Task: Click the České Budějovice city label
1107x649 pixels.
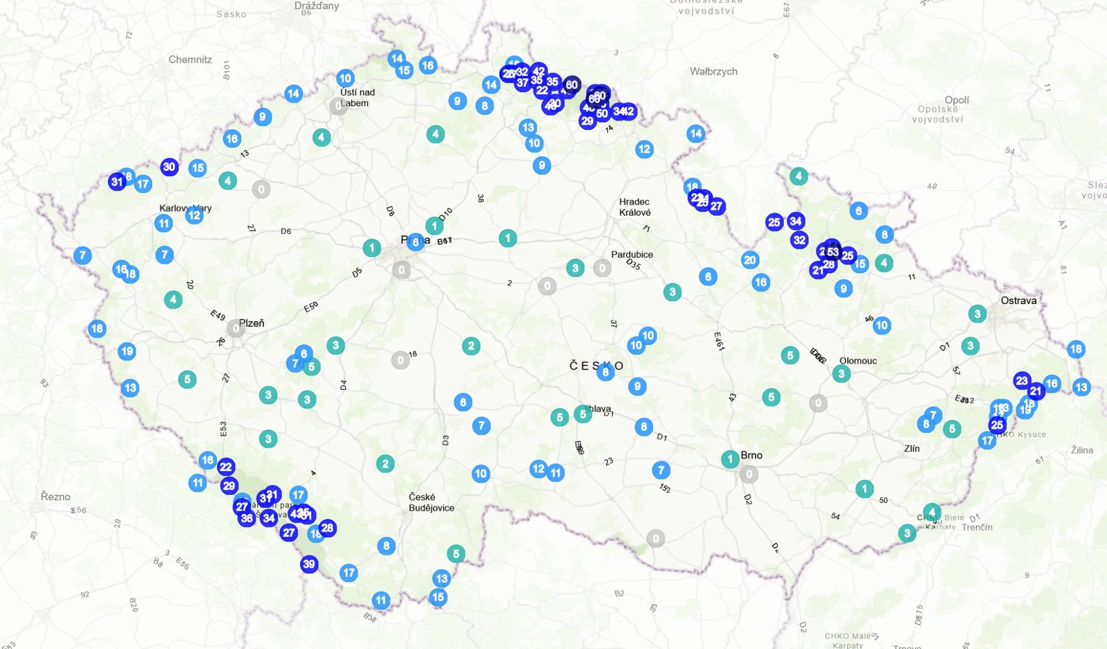Action: [x=431, y=502]
